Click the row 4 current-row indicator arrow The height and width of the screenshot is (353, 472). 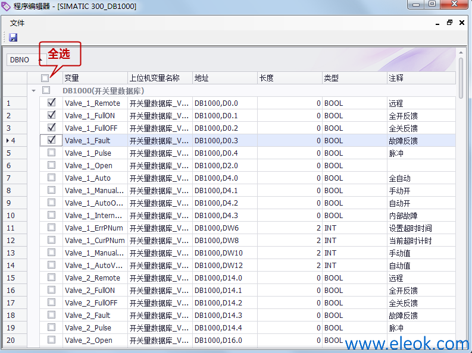8,141
